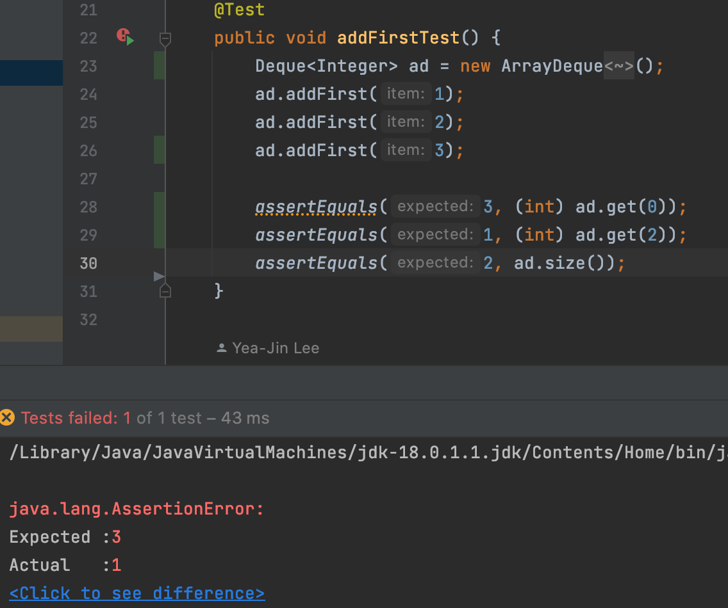Click the fold end marker at line 31
The width and height of the screenshot is (728, 608).
[x=165, y=291]
